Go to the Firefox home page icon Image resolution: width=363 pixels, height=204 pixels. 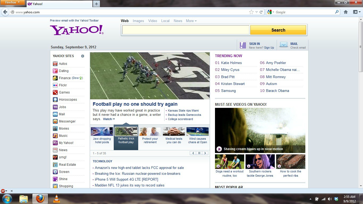pos(346,12)
